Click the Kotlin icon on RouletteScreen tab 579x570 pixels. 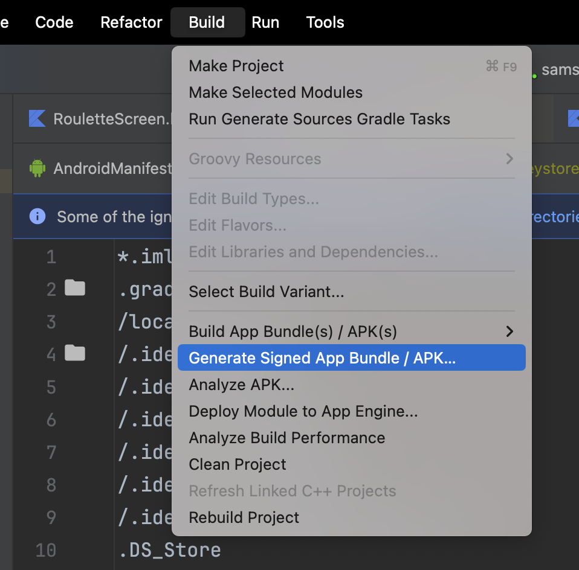point(37,118)
